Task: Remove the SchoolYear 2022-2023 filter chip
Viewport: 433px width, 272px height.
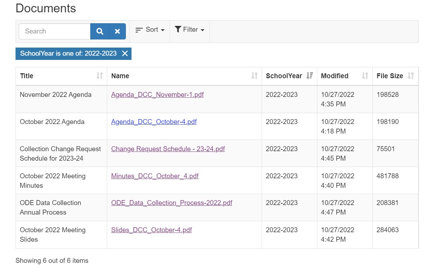Action: [125, 54]
